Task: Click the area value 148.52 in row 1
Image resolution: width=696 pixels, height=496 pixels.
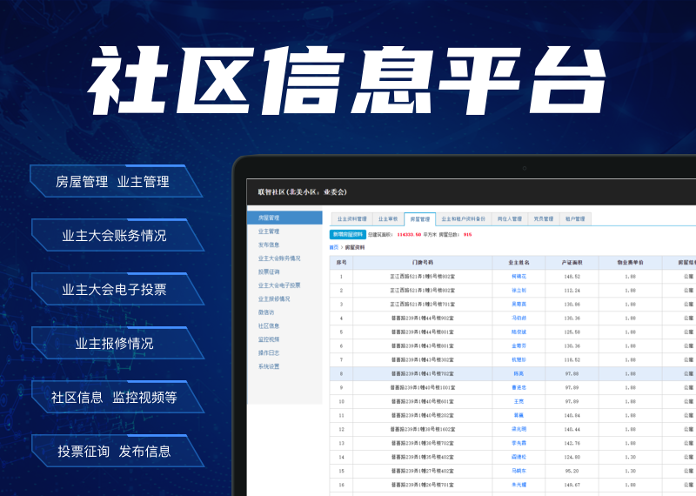Action: [x=572, y=276]
